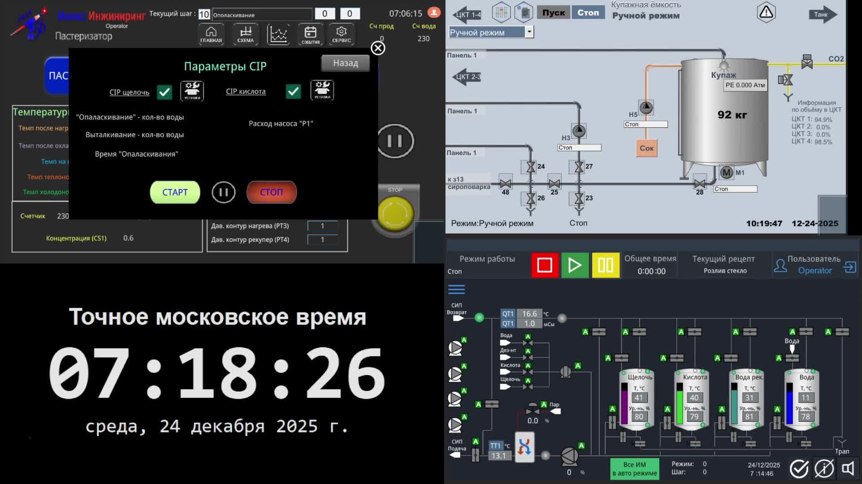The image size is (862, 484).
Task: Navigate to ЦКТ 1-4 arrow
Action: click(x=467, y=14)
